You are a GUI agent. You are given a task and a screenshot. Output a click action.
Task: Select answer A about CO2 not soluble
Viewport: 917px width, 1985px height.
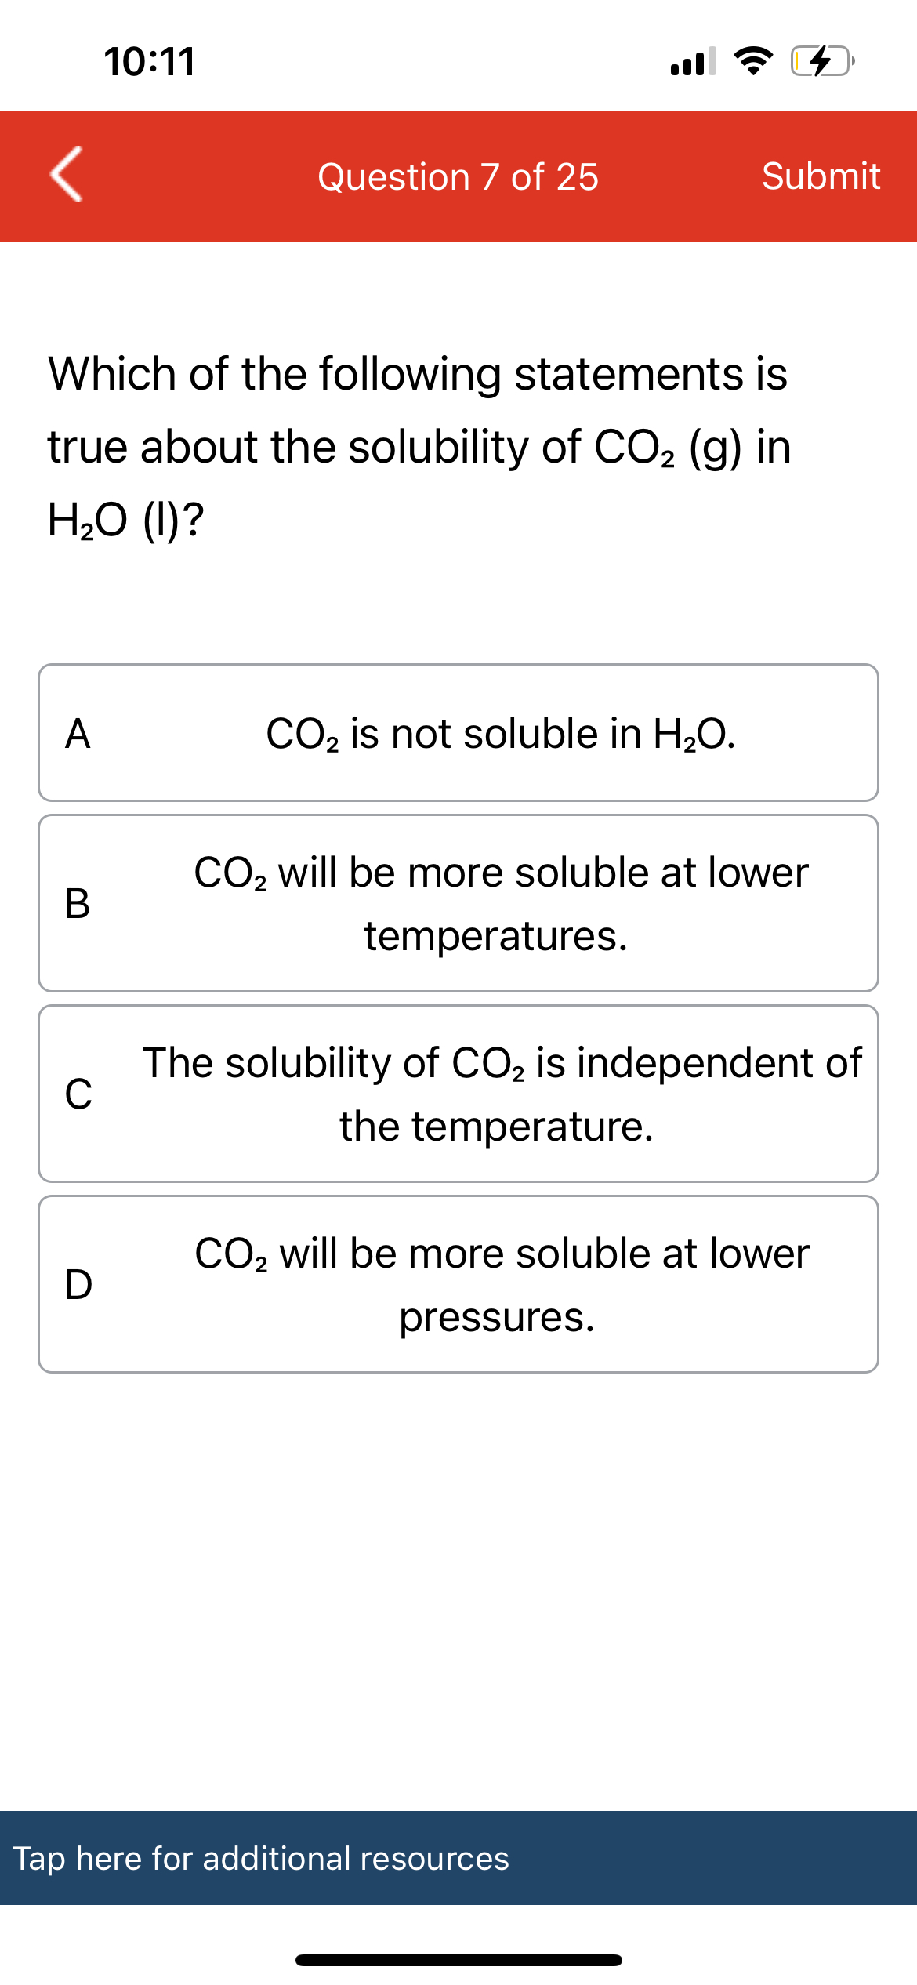[x=458, y=733]
